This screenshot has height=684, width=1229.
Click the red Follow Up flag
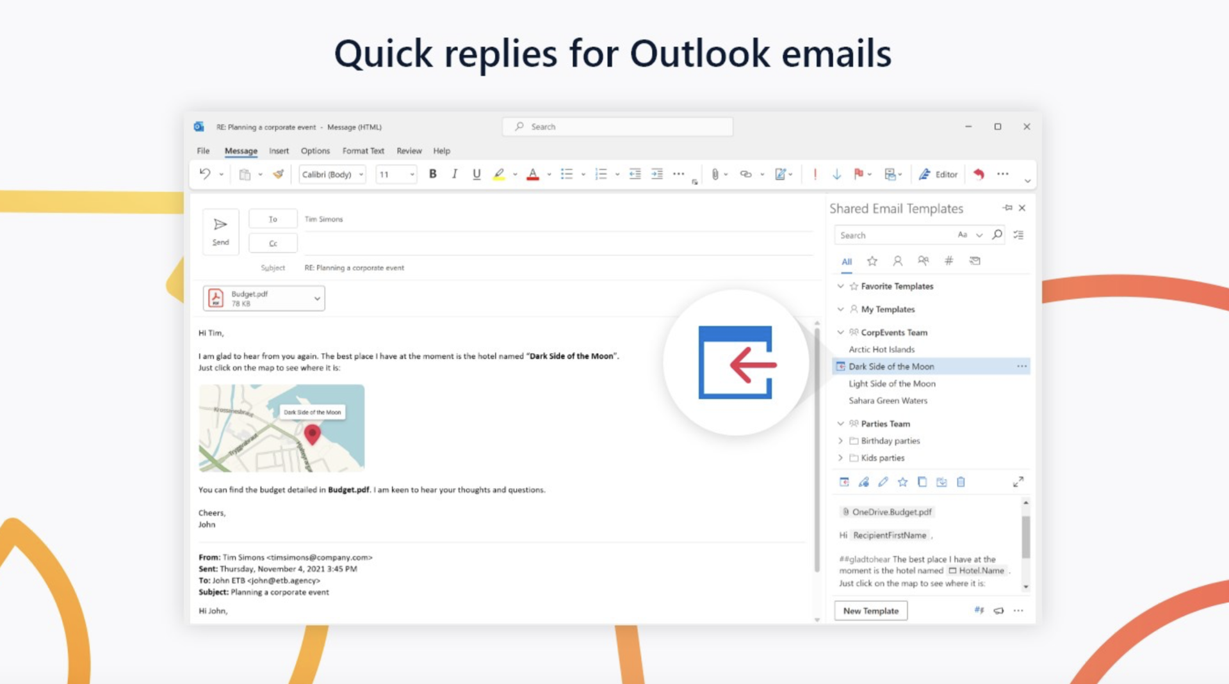(x=858, y=174)
